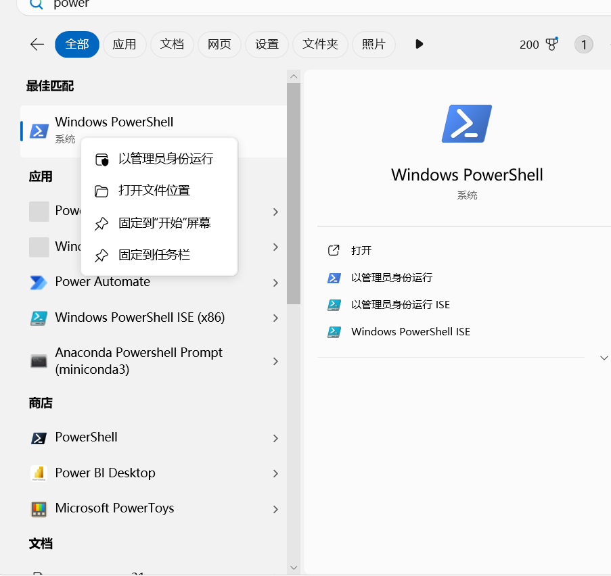Choose 固定到"开始"屏幕 in context menu
The height and width of the screenshot is (576, 611).
[x=159, y=224]
